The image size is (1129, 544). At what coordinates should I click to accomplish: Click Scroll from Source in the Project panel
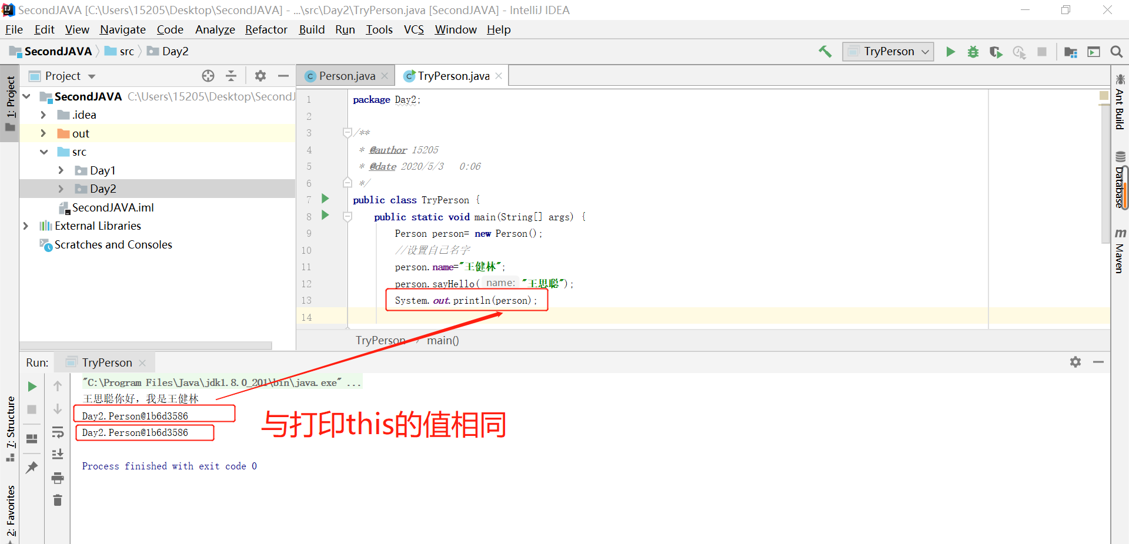click(208, 75)
